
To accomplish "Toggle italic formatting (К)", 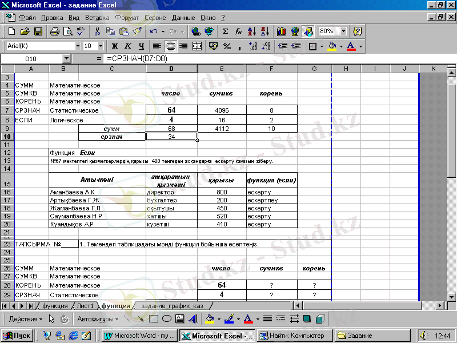I will click(127, 46).
